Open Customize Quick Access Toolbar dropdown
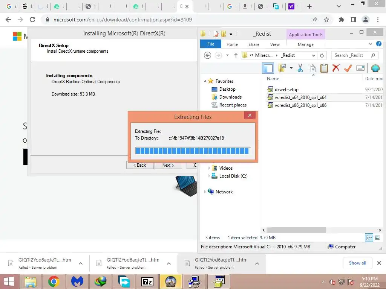This screenshot has height=289, width=386. click(231, 34)
